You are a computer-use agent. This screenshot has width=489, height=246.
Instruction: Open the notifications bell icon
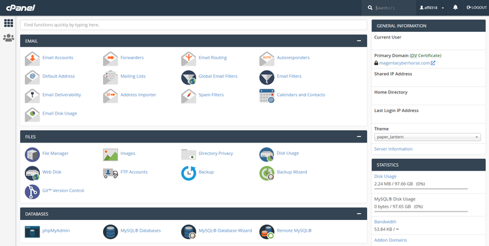pyautogui.click(x=455, y=7)
